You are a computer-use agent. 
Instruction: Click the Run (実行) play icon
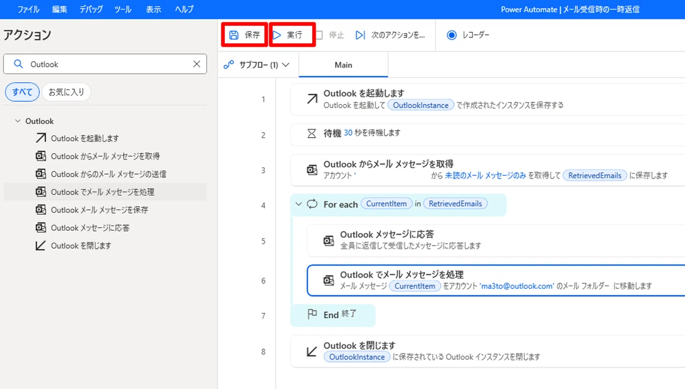[x=277, y=35]
